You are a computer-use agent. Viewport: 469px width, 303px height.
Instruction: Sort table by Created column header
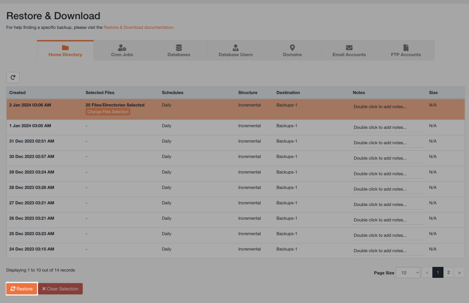pos(17,92)
